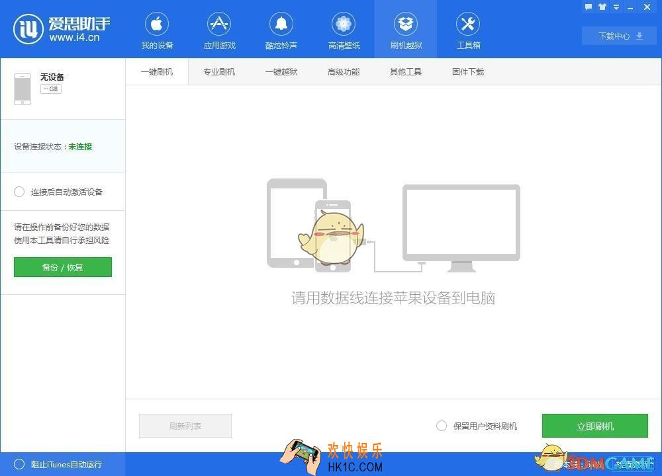Switch to the 专业刷机 tab
Image resolution: width=662 pixels, height=476 pixels.
point(219,71)
